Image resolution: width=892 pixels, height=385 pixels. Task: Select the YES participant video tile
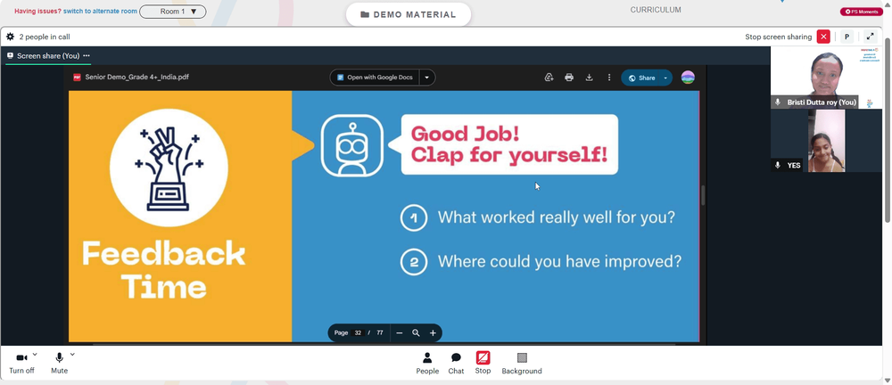click(x=826, y=141)
